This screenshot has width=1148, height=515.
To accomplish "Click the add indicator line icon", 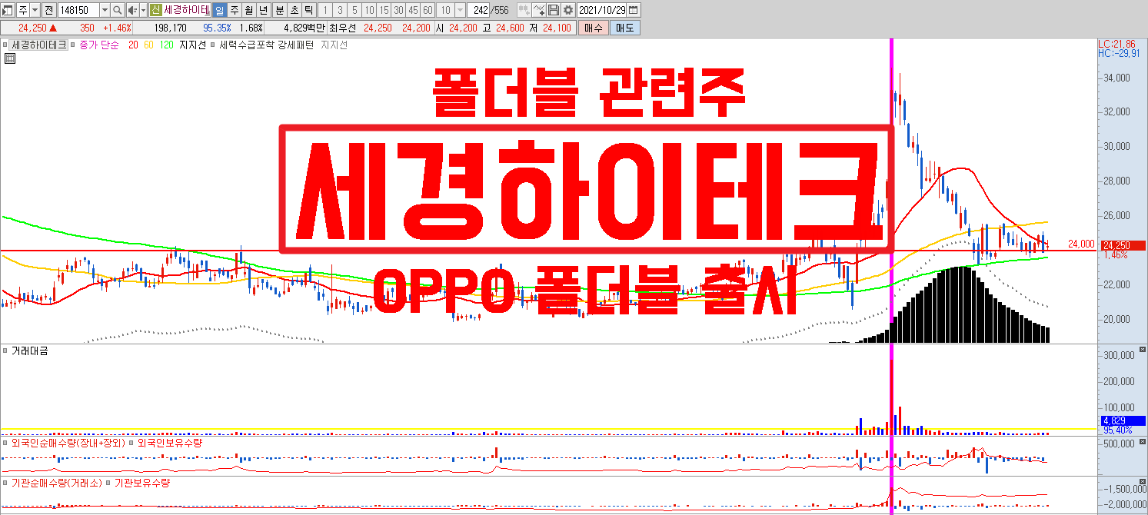I will [x=539, y=10].
